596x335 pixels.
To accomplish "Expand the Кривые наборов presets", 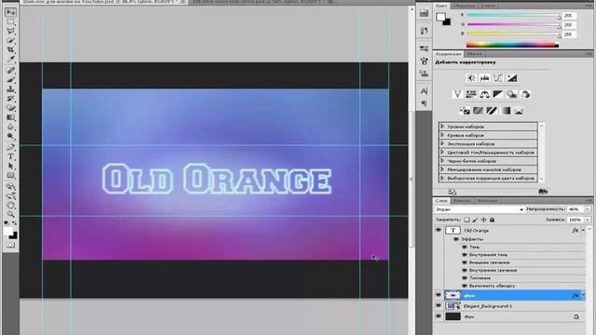I will tap(442, 135).
